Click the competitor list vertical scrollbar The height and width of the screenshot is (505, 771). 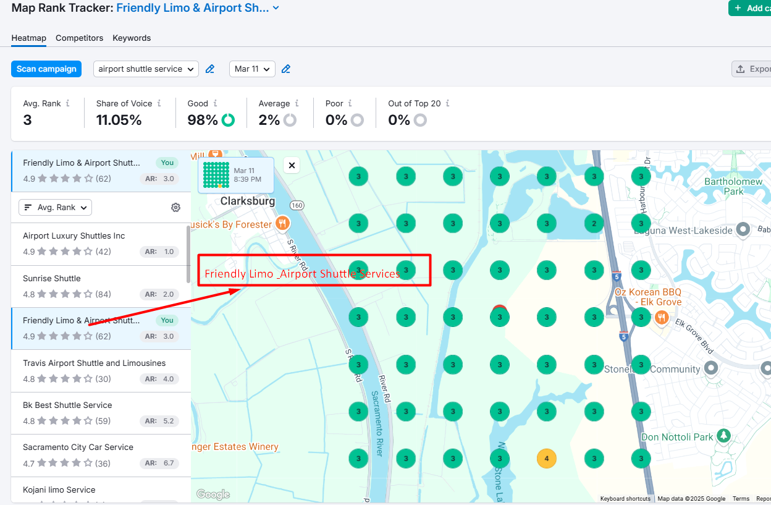pos(188,253)
